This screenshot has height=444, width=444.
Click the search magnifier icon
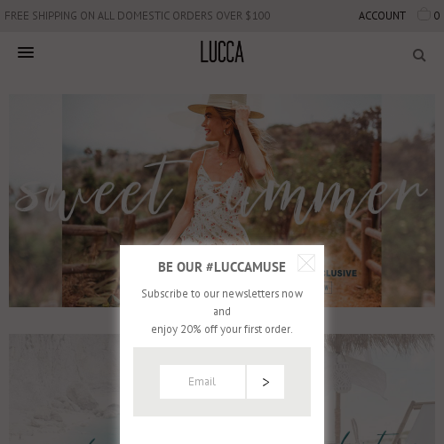point(419,55)
